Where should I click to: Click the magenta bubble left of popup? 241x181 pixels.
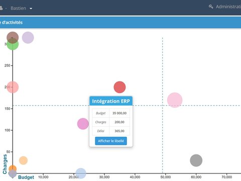pyautogui.click(x=83, y=124)
